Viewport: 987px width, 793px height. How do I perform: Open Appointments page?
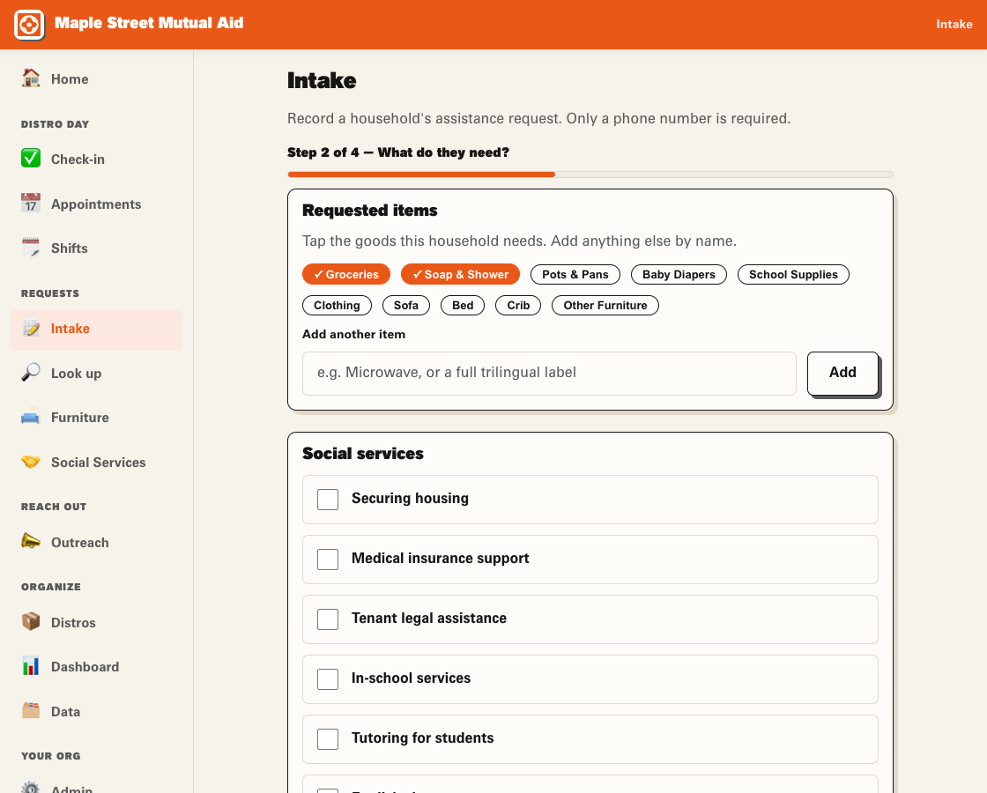(96, 204)
